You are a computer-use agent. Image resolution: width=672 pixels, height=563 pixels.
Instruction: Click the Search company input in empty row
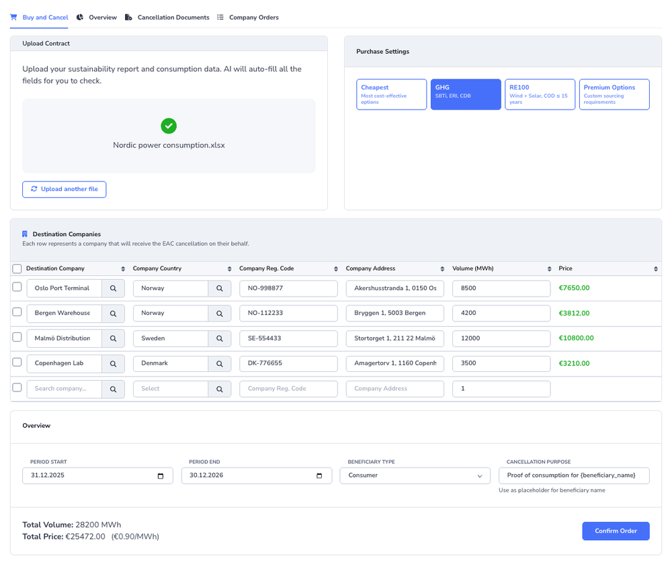[x=65, y=389]
